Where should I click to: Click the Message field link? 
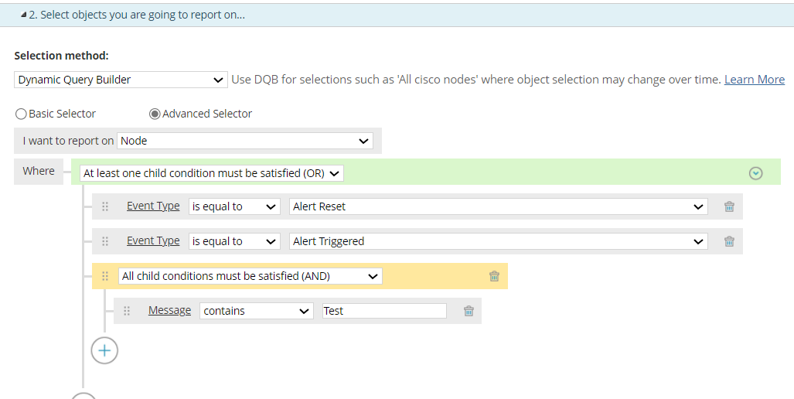tap(169, 310)
